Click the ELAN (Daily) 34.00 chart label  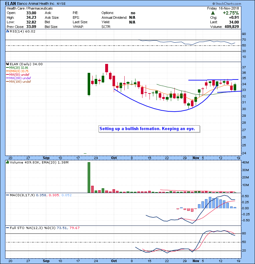click(x=26, y=64)
